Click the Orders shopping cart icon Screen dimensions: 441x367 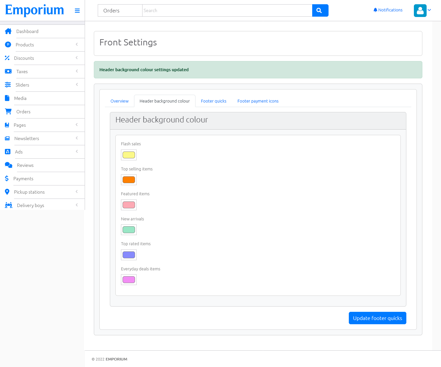pos(8,111)
